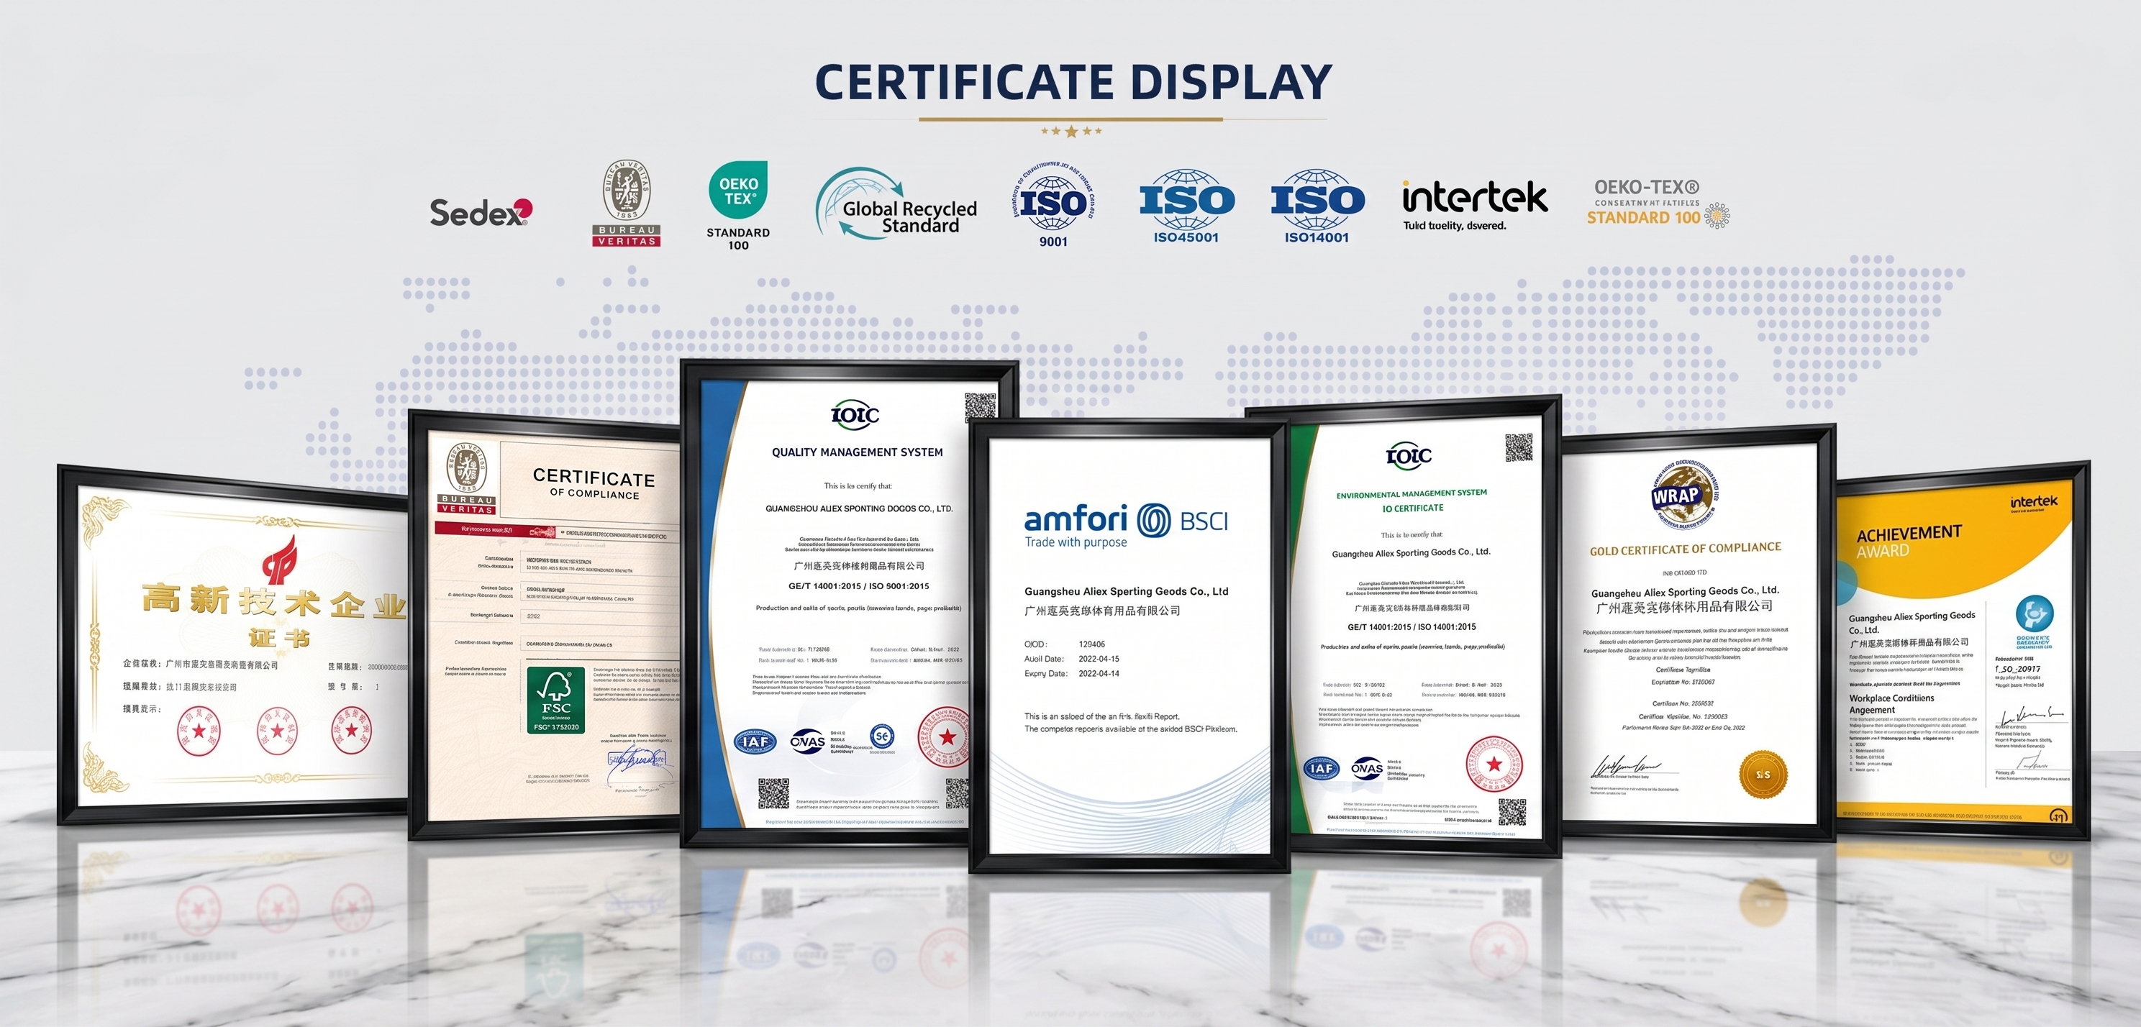Click the IOIC logo on the Quality Management certificate

[855, 414]
